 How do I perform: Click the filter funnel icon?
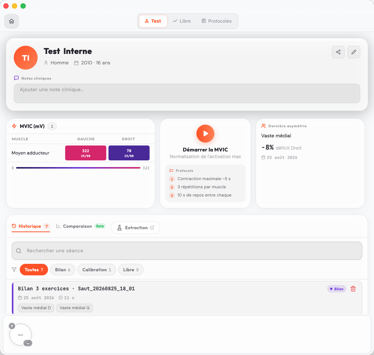point(14,270)
